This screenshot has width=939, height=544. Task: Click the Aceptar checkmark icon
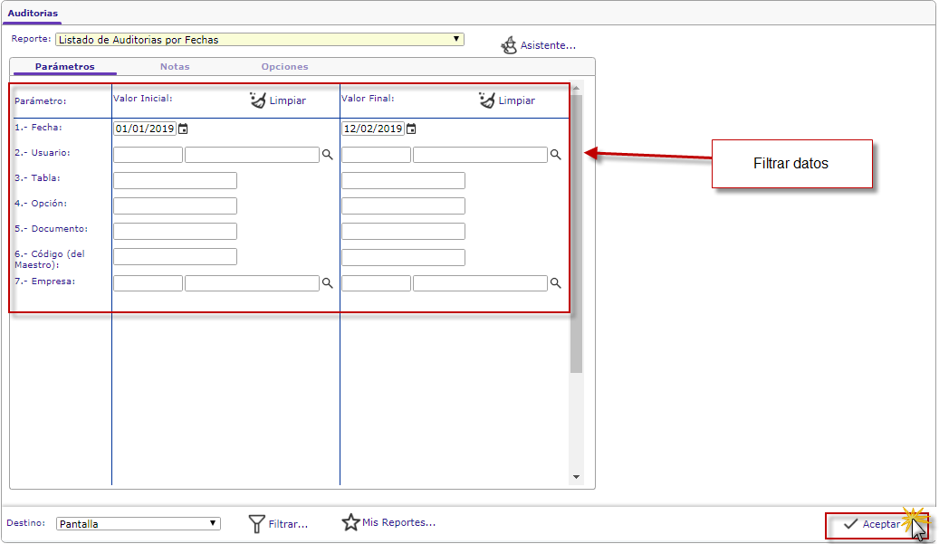850,524
